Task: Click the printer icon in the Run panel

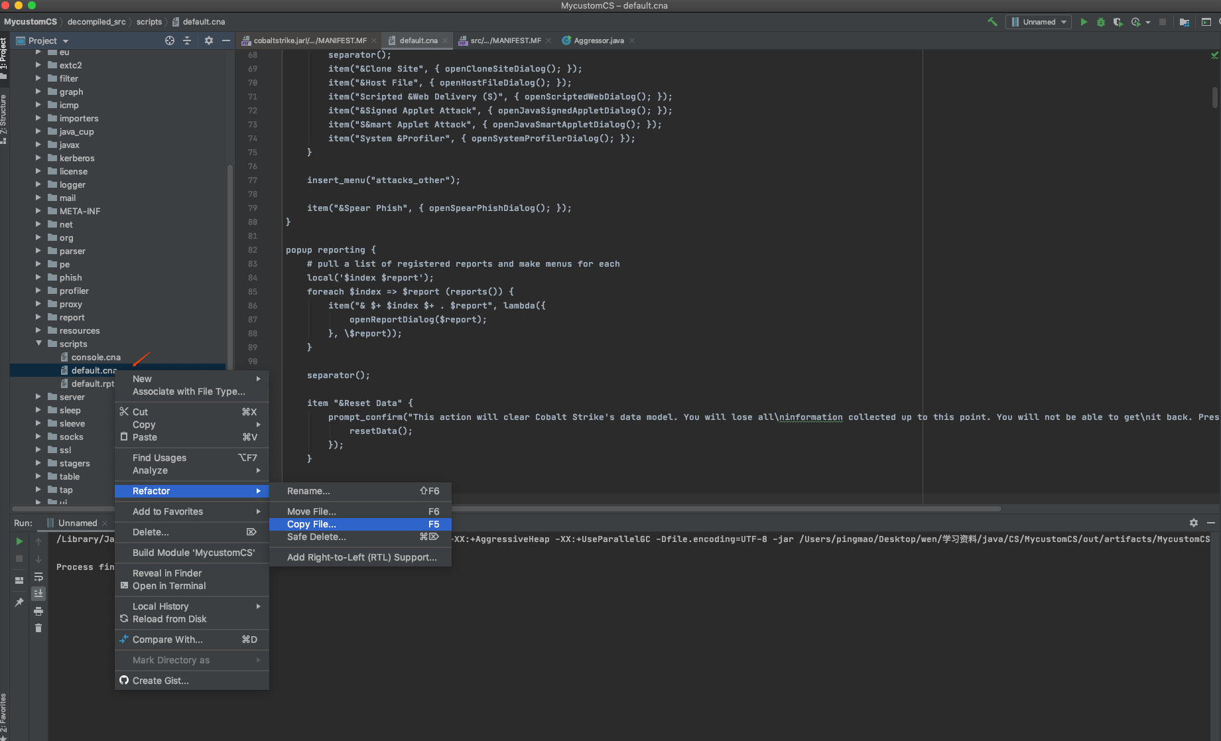Action: tap(38, 611)
